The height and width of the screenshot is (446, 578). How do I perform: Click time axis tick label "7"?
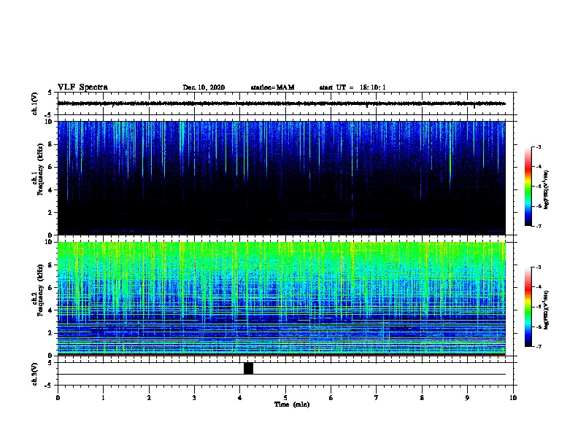[377, 398]
